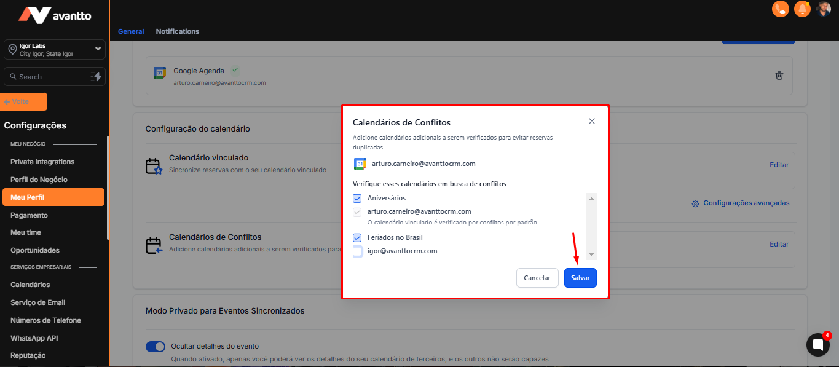Delete the Google Agenda integration with trash icon
Viewport: 839px width, 367px height.
pyautogui.click(x=779, y=76)
